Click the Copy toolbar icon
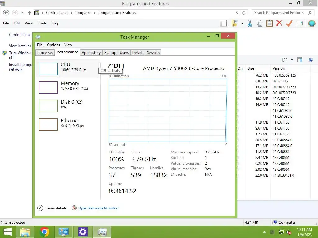This screenshot has height=238, width=318. pyautogui.click(x=260, y=23)
